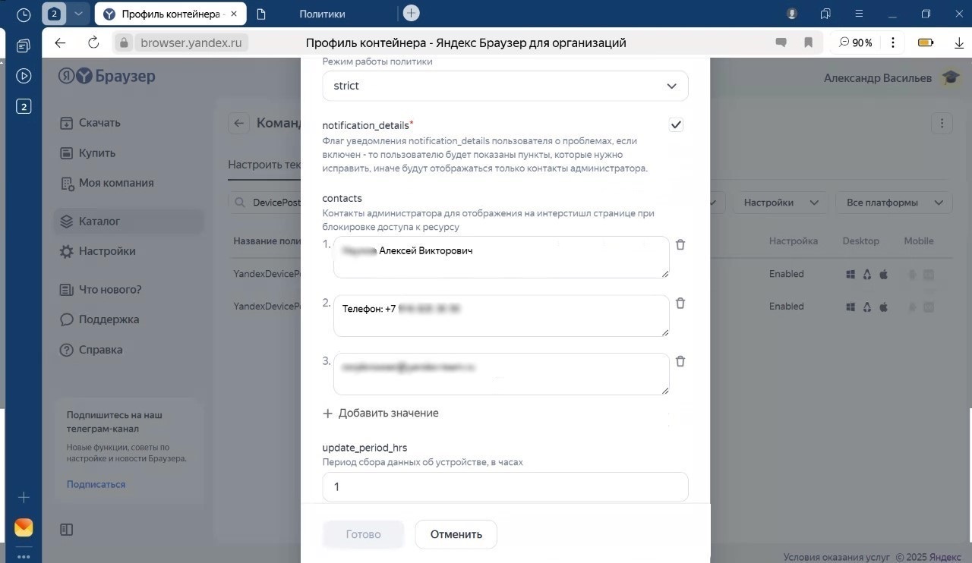Click Условия оказания услуг footer link
Screen dimensions: 972x563
(x=836, y=556)
